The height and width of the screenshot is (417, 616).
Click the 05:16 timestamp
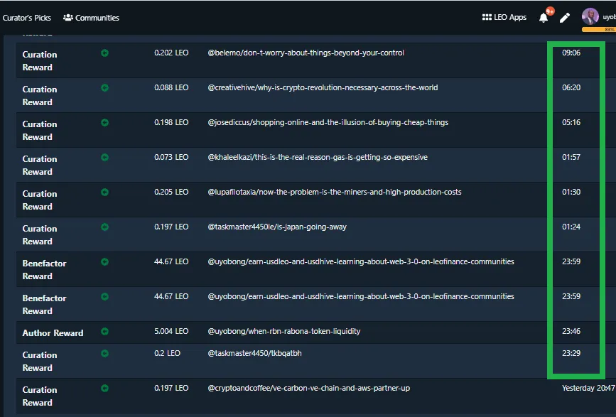point(571,122)
